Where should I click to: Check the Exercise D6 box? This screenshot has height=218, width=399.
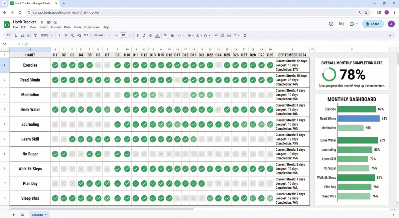(x=98, y=65)
